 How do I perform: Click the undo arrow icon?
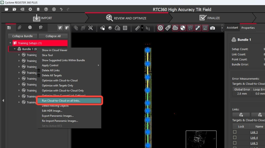tap(61, 9)
